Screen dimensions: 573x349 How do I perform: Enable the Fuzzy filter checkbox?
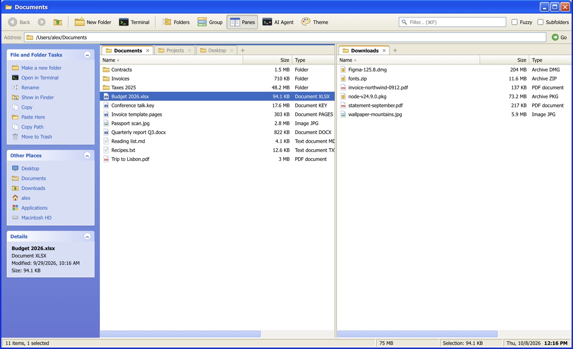pos(515,22)
